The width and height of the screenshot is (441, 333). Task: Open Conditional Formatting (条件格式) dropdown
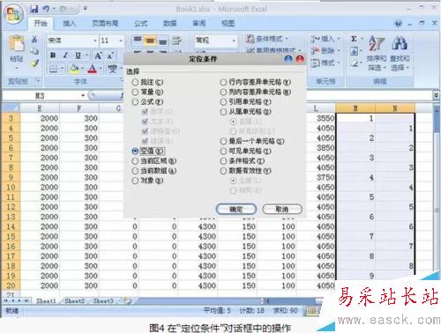(267, 39)
